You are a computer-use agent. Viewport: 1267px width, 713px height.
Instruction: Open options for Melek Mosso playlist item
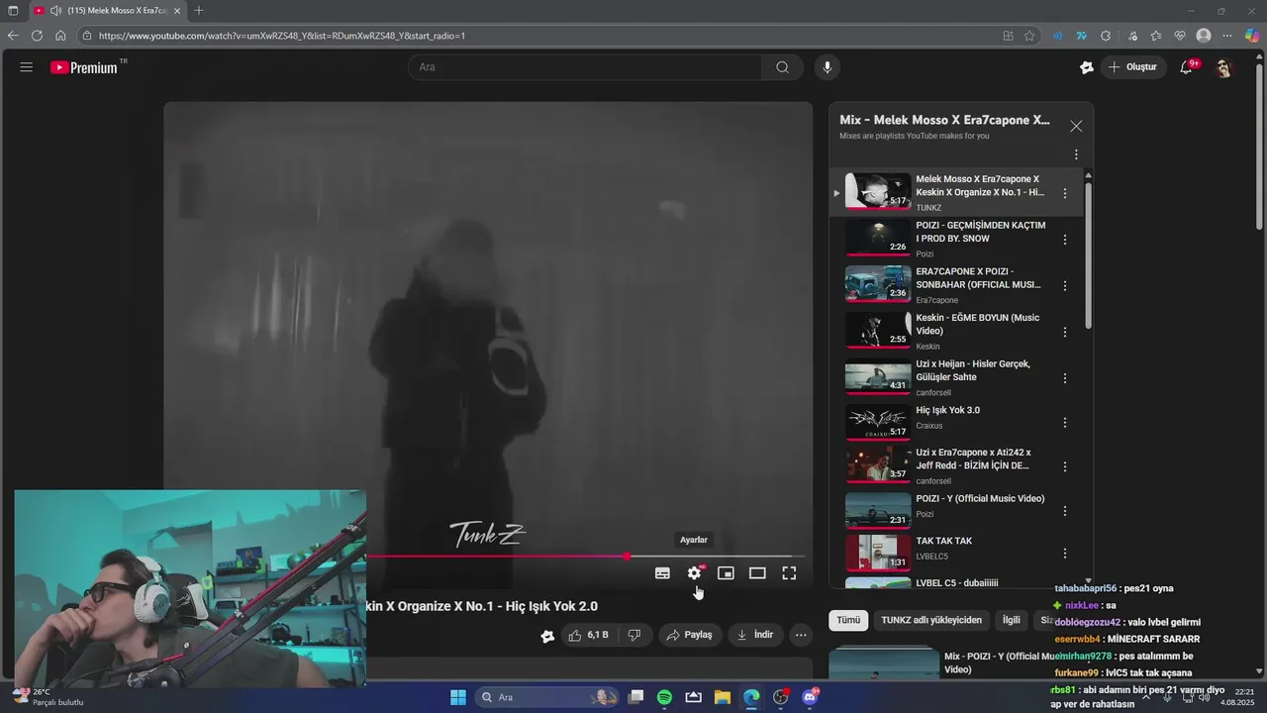[1065, 194]
